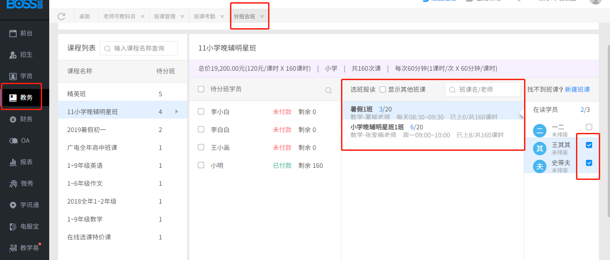Close the 老师可教科目 tab
This screenshot has height=260, width=610.
[142, 17]
